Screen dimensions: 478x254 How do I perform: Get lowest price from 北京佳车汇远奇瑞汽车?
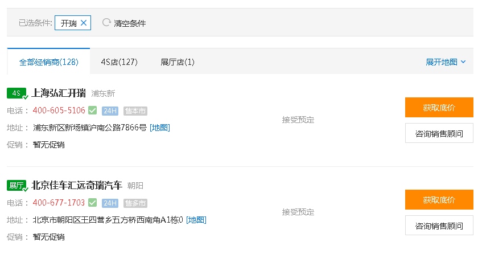coord(439,200)
